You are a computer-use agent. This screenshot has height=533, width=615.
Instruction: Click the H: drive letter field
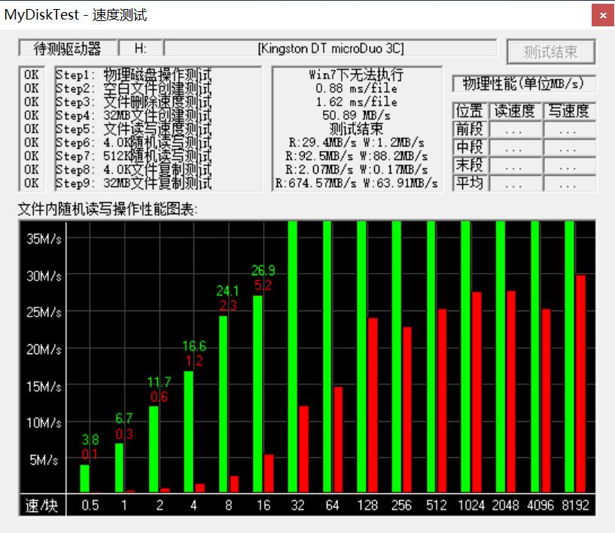(141, 48)
